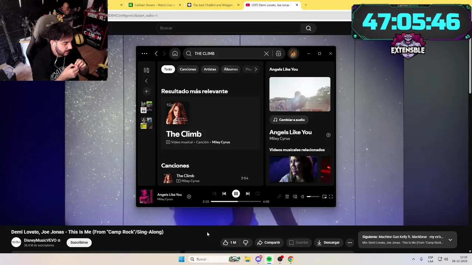Toggle shuffle in Spotify player
Image resolution: width=472 pixels, height=265 pixels.
[214, 194]
